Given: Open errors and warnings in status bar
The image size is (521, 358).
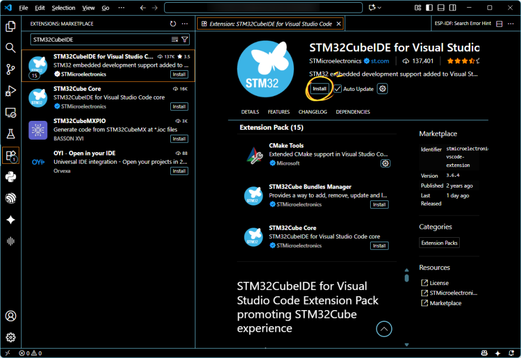Looking at the screenshot, I should point(31,353).
